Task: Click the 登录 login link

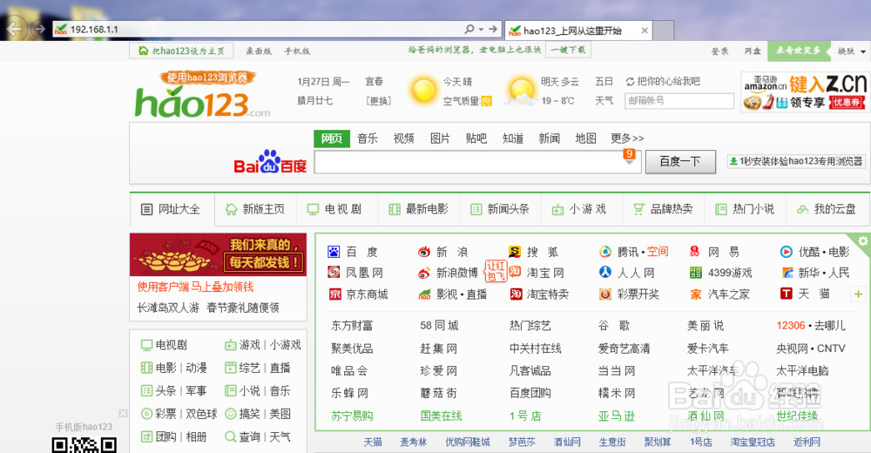Action: [x=720, y=51]
